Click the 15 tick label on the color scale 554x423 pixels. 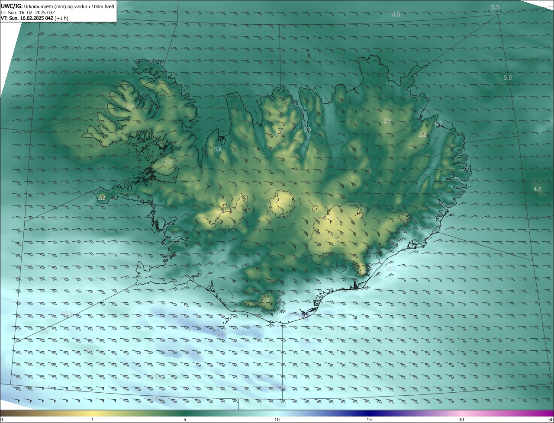(369, 420)
